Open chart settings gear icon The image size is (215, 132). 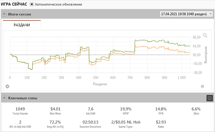coord(7,86)
